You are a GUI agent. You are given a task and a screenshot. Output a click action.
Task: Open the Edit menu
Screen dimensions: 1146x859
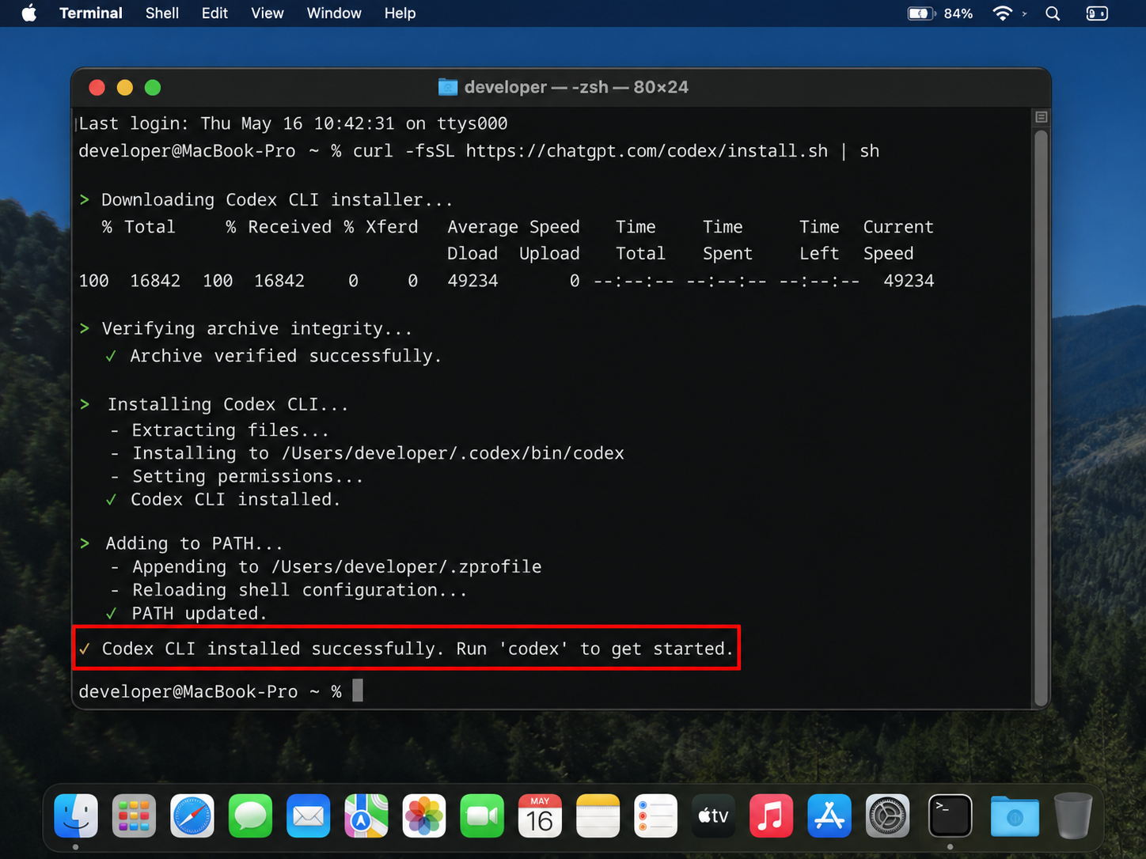coord(214,13)
